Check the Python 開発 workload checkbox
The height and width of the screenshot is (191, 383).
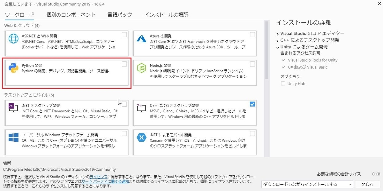[x=124, y=64]
